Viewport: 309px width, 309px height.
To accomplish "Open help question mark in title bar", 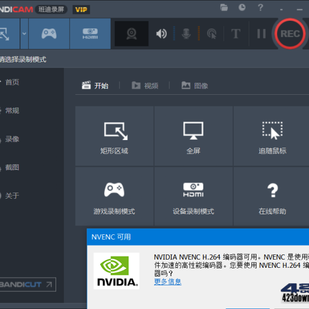I will (261, 8).
